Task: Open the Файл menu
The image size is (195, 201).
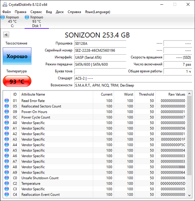Action: (7, 12)
